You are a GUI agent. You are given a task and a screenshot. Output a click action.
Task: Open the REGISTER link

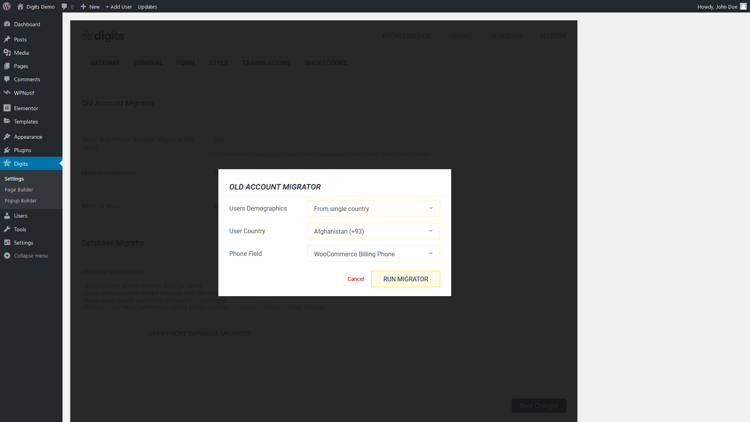[x=553, y=36]
